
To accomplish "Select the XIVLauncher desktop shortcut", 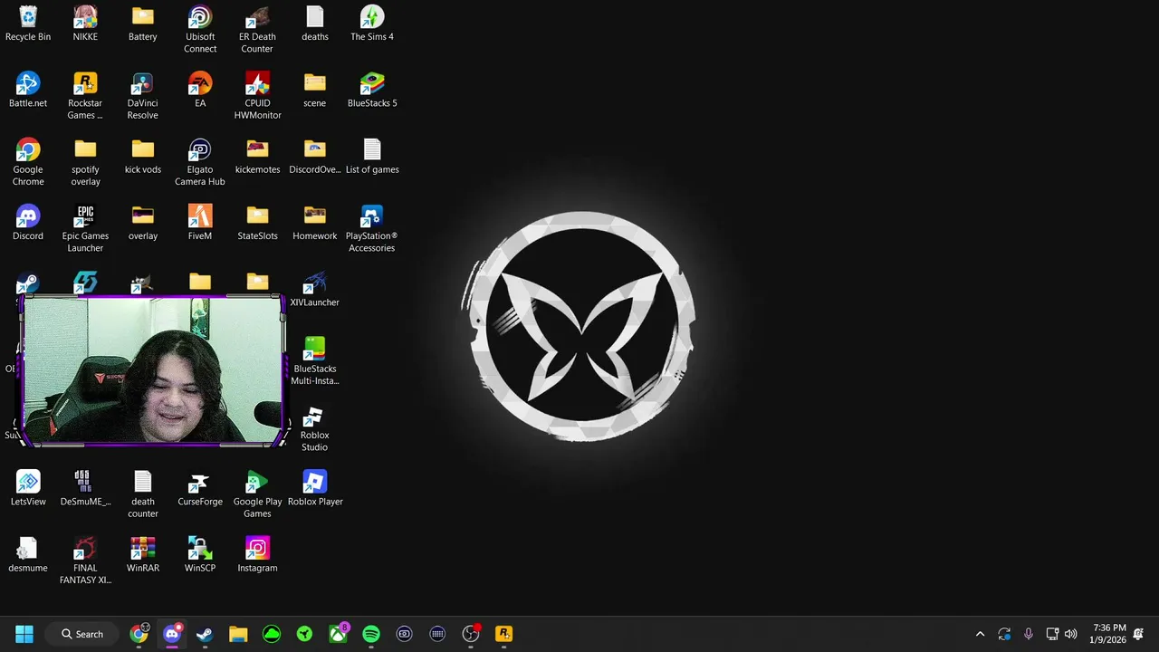I will [x=315, y=289].
